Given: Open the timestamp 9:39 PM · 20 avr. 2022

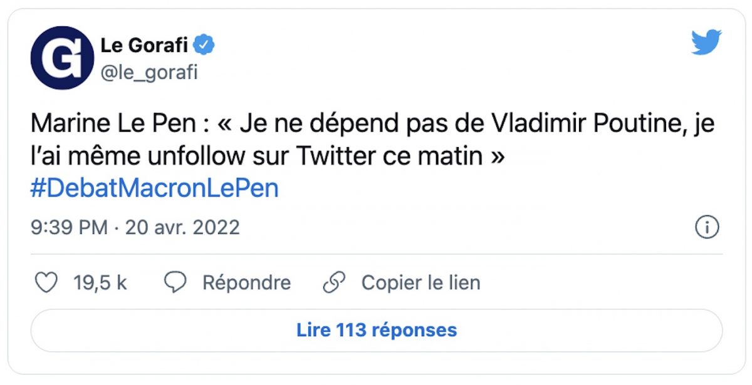Looking at the screenshot, I should (135, 228).
